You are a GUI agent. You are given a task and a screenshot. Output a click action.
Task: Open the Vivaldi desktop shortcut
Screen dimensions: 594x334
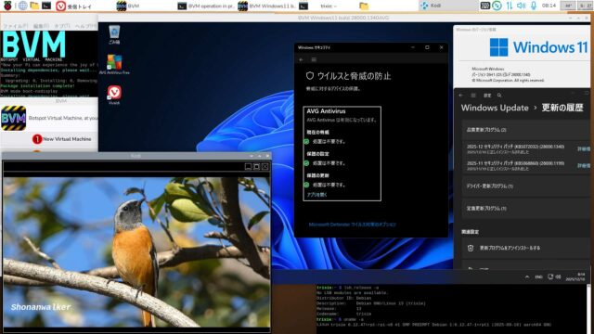coord(114,95)
